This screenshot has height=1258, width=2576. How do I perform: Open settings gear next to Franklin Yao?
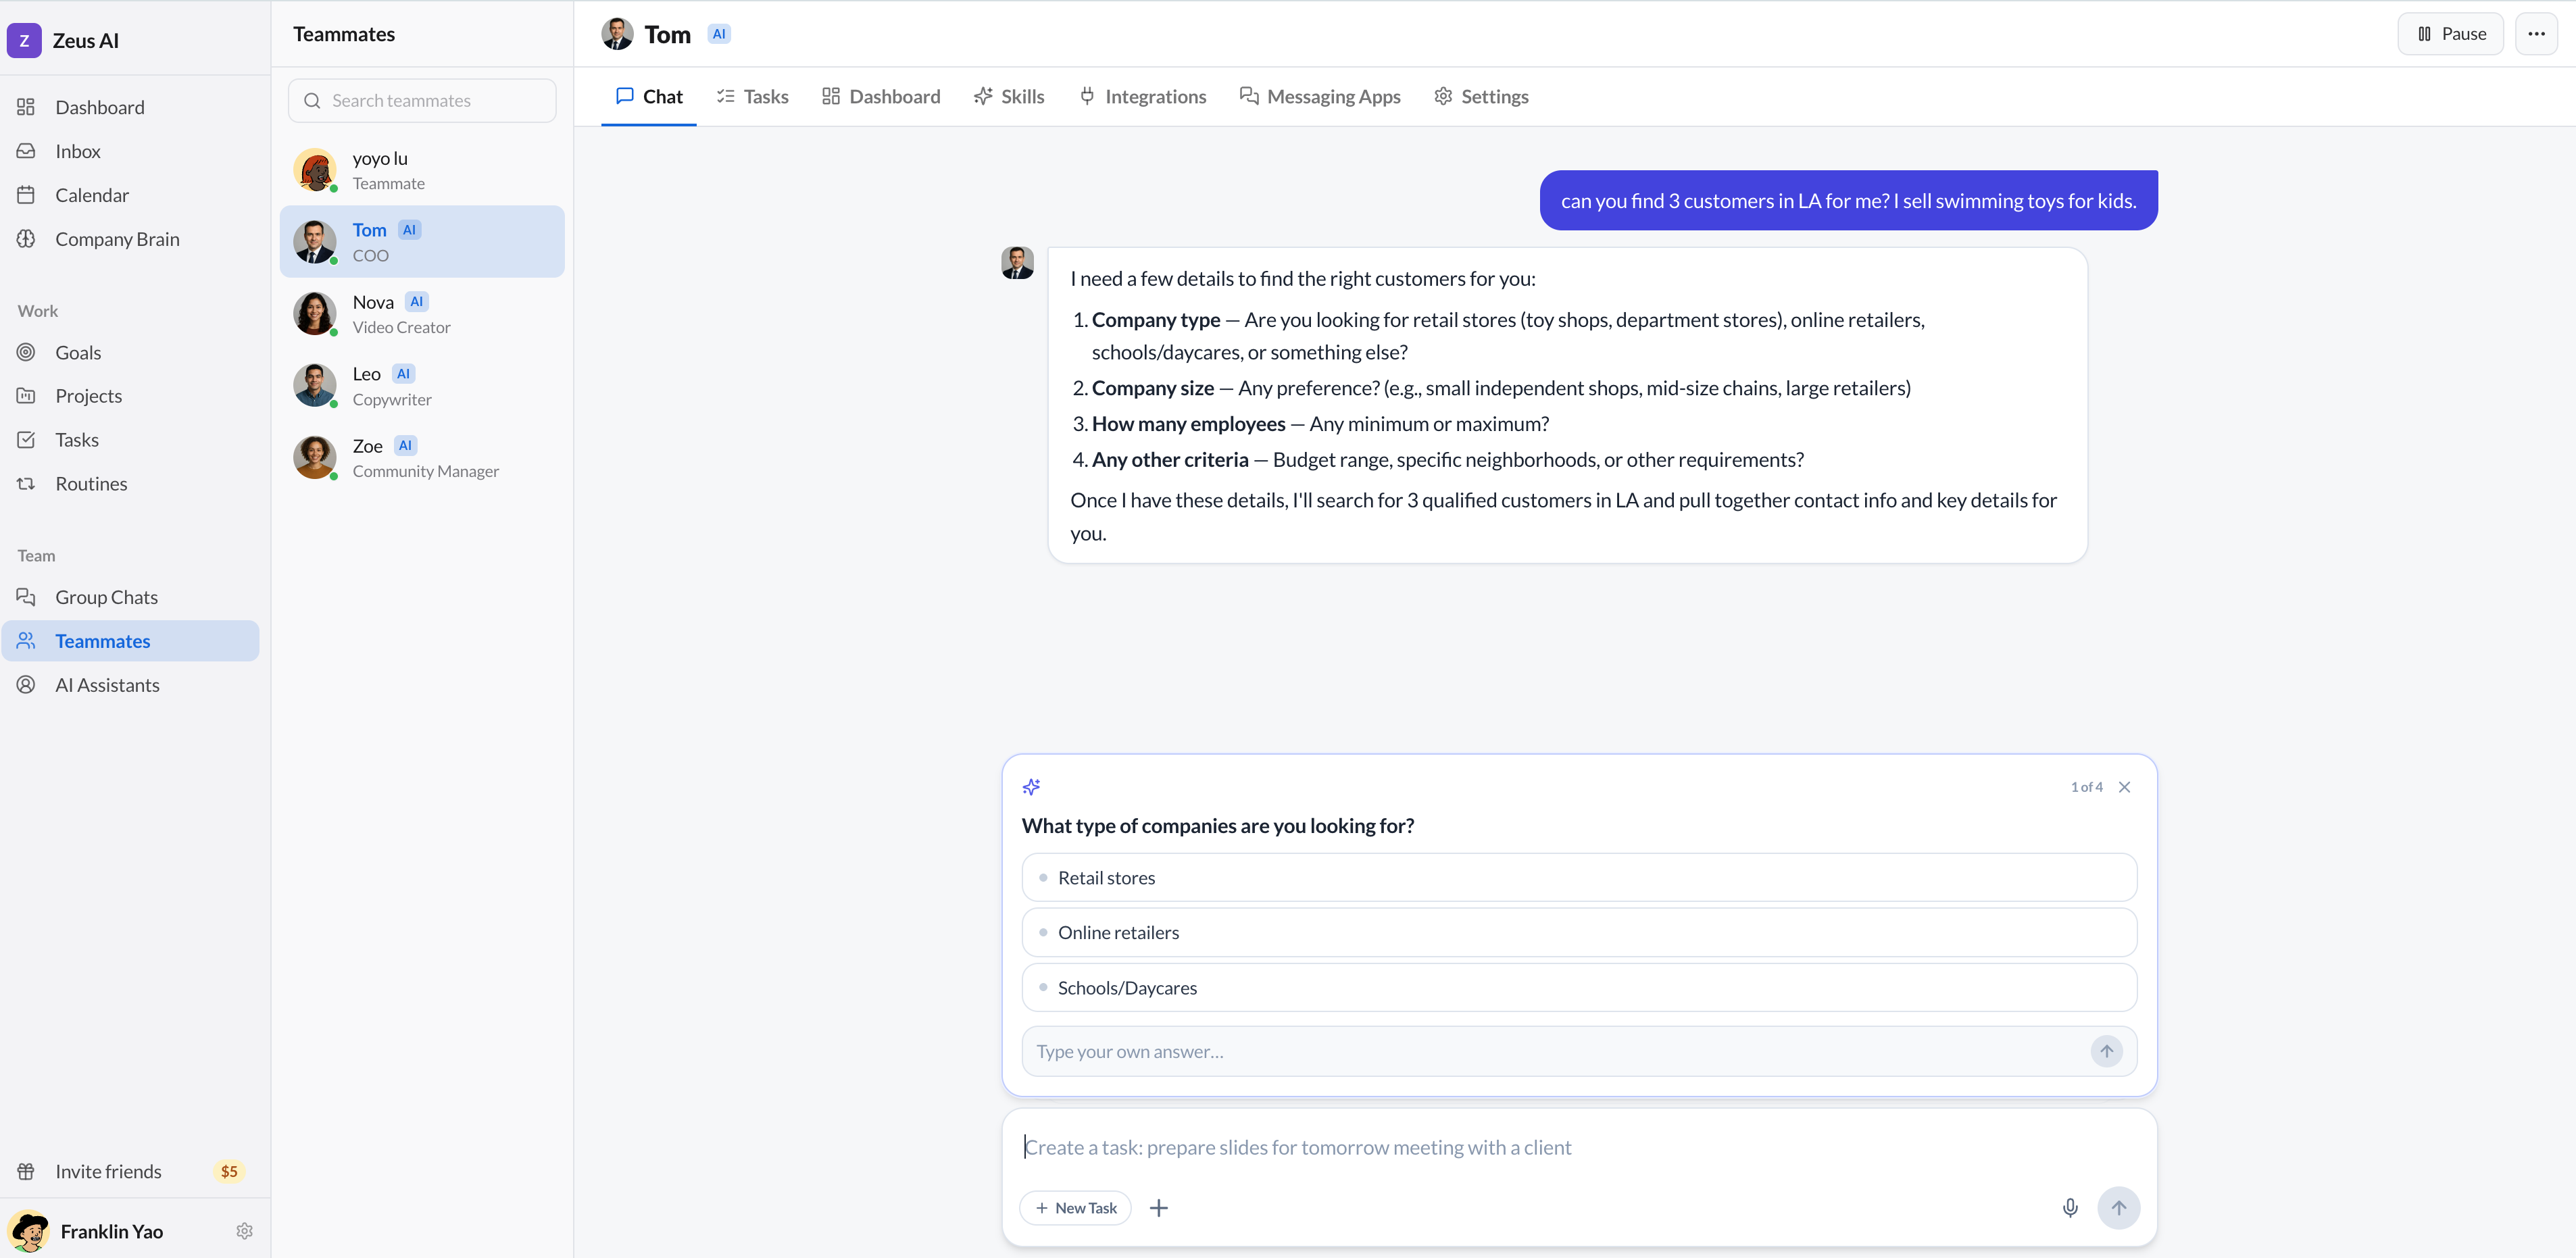pos(244,1231)
